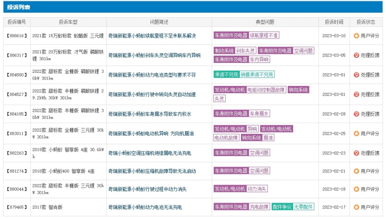The width and height of the screenshot is (386, 219).
Task: Click the 无零配件 tag
Action: tap(303, 207)
